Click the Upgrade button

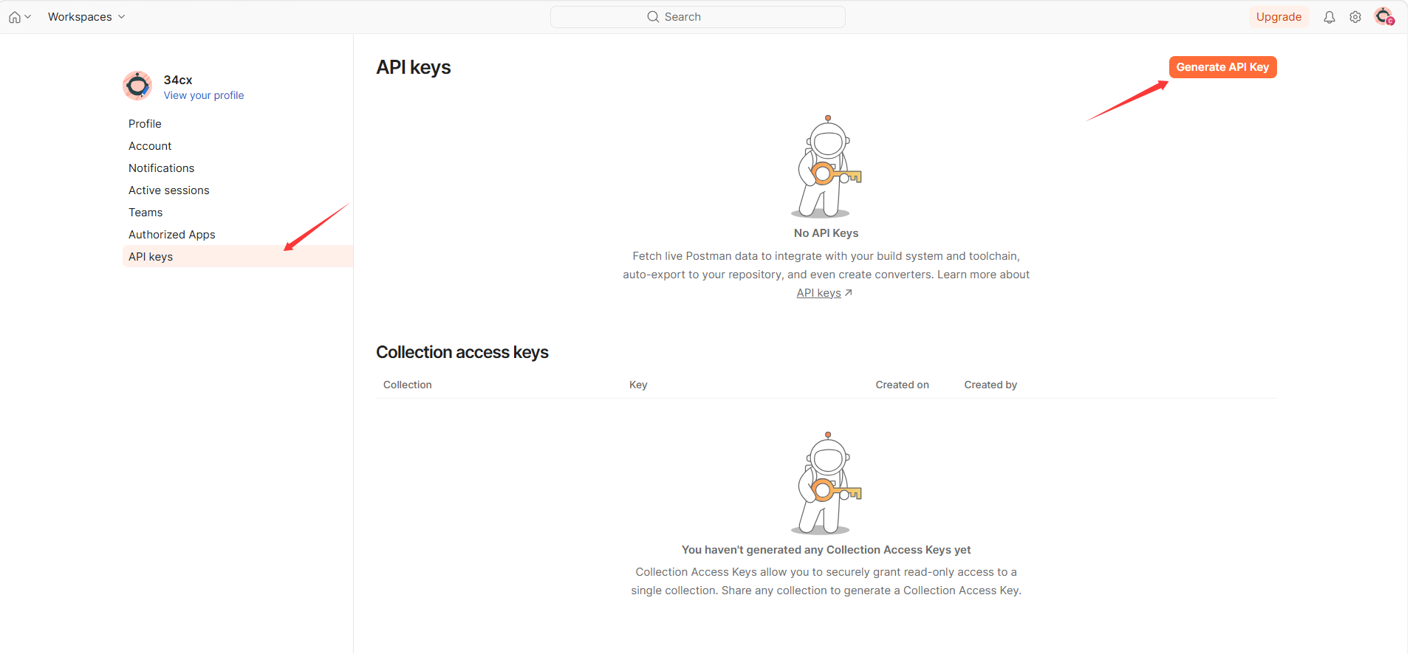tap(1279, 17)
